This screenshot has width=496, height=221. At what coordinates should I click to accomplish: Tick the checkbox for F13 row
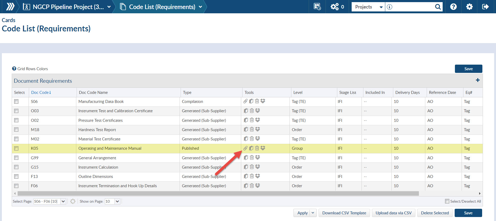(x=17, y=176)
